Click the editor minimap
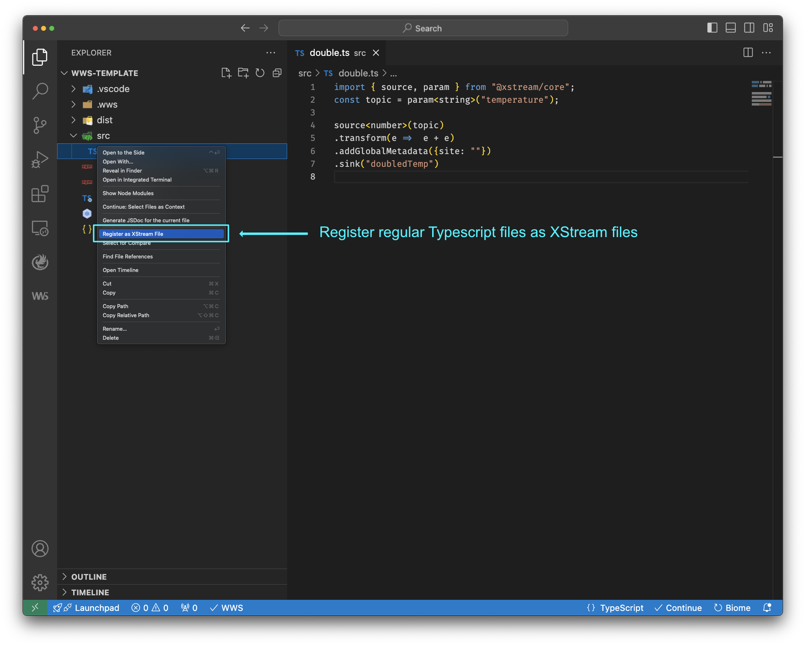 761,94
